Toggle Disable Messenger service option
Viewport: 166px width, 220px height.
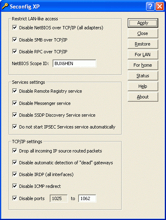coord(15,103)
